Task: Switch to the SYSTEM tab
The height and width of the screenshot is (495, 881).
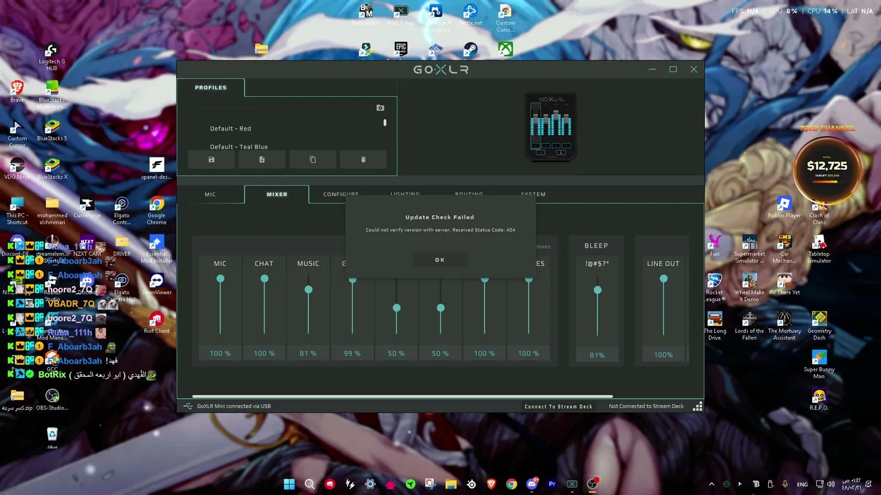Action: coord(533,195)
